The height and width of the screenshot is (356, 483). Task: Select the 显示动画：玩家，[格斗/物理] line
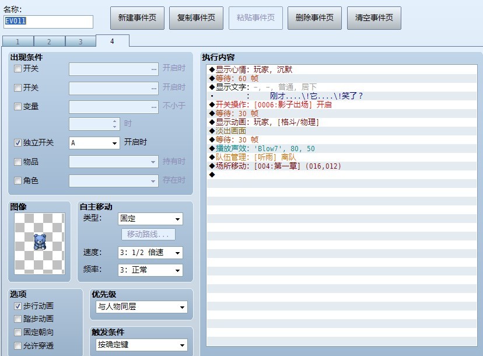coord(342,123)
